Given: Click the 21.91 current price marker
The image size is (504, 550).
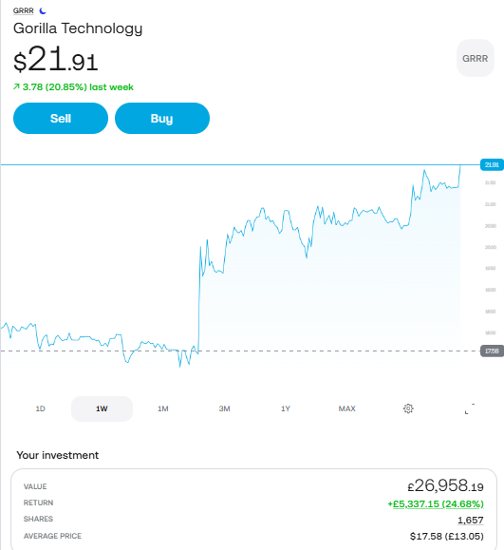Looking at the screenshot, I should [492, 164].
